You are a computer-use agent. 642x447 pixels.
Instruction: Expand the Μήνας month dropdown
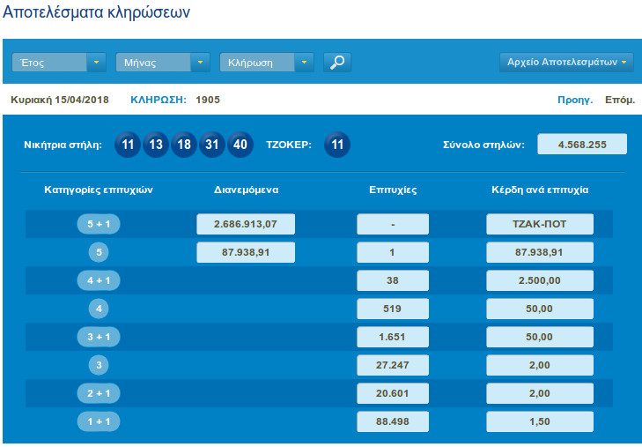click(163, 63)
